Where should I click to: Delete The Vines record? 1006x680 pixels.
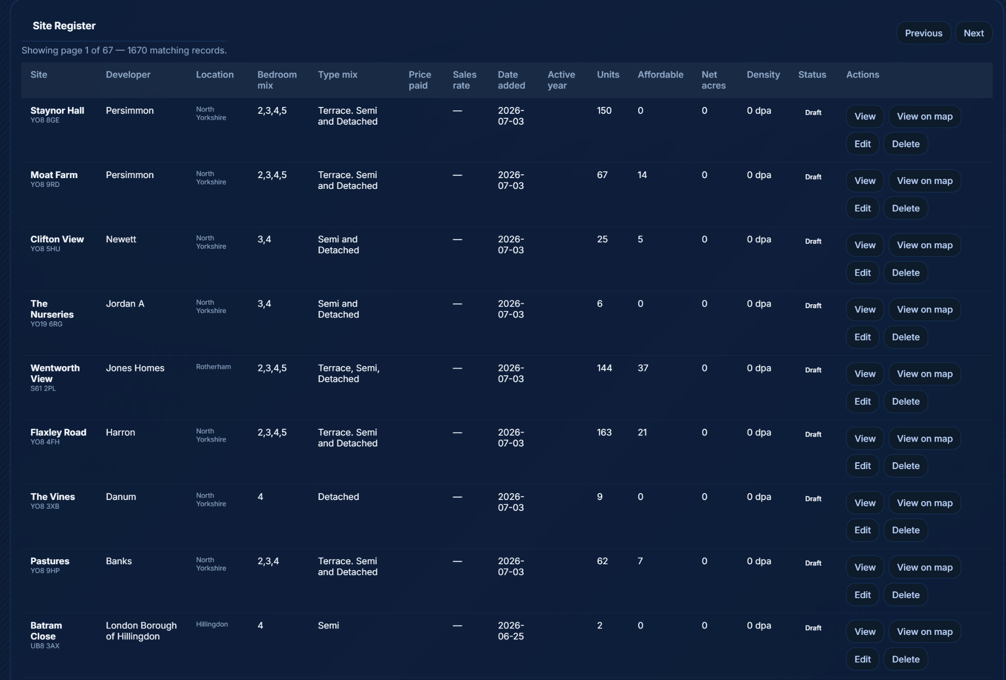point(905,530)
